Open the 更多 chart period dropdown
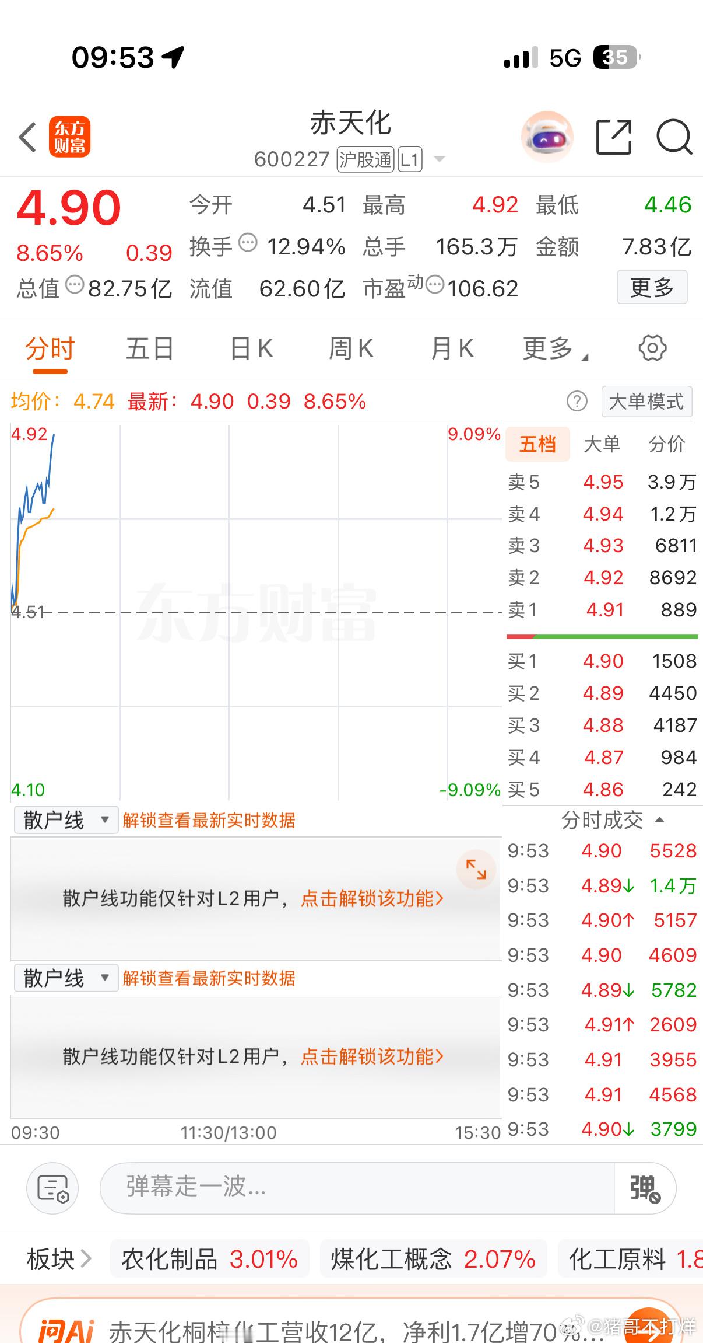The image size is (703, 1343). coord(555,349)
